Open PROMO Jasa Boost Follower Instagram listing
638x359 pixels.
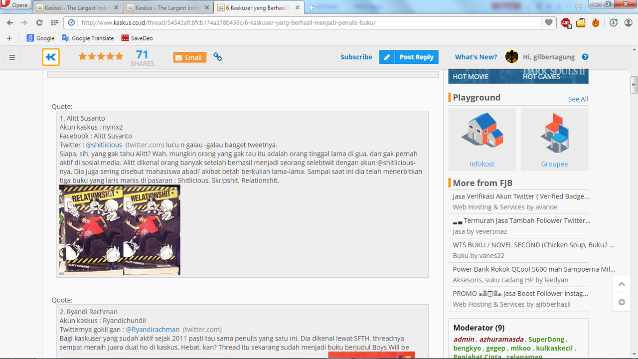(x=521, y=293)
